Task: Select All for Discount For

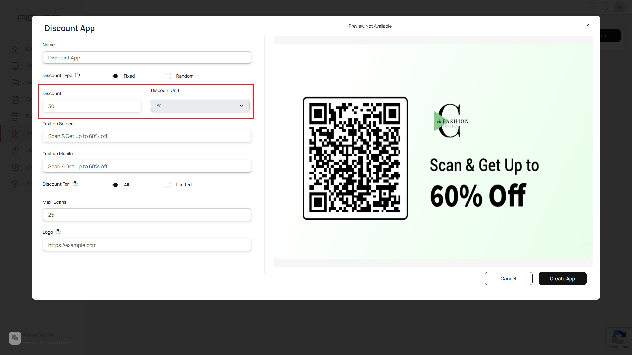Action: coord(115,185)
